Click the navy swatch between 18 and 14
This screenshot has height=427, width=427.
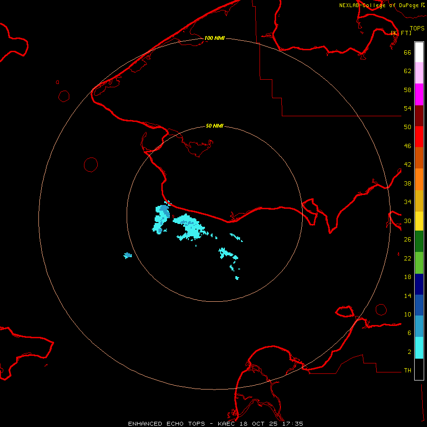tap(419, 284)
